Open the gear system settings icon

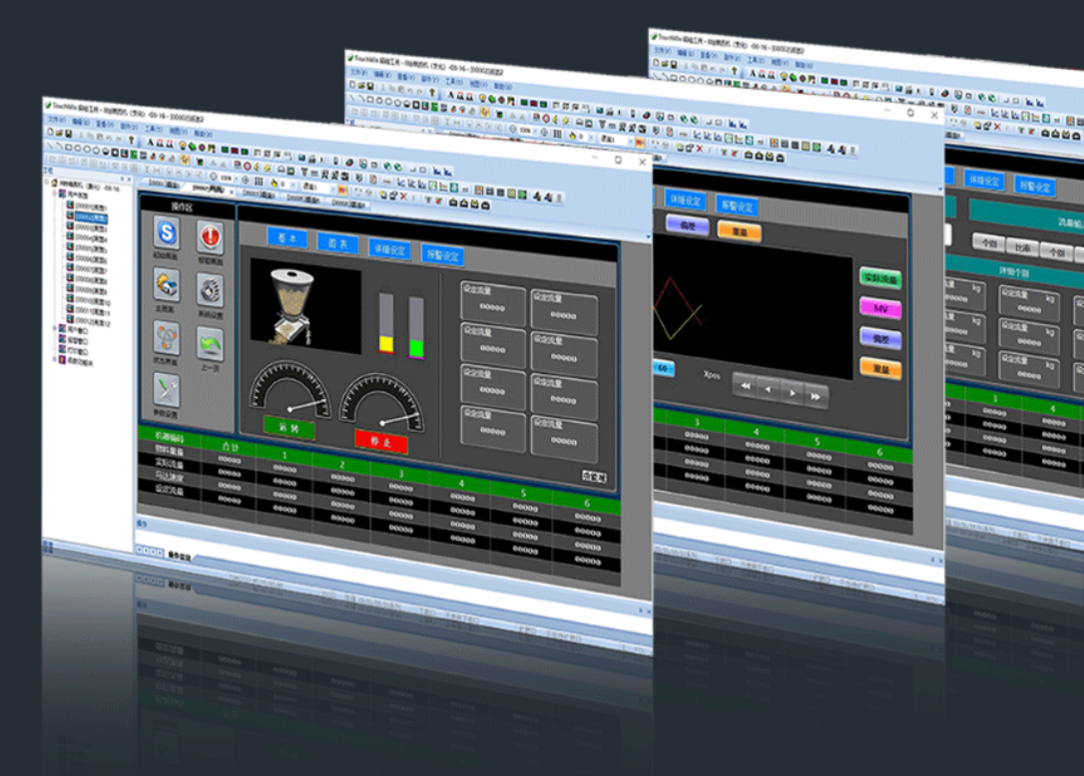coord(210,290)
